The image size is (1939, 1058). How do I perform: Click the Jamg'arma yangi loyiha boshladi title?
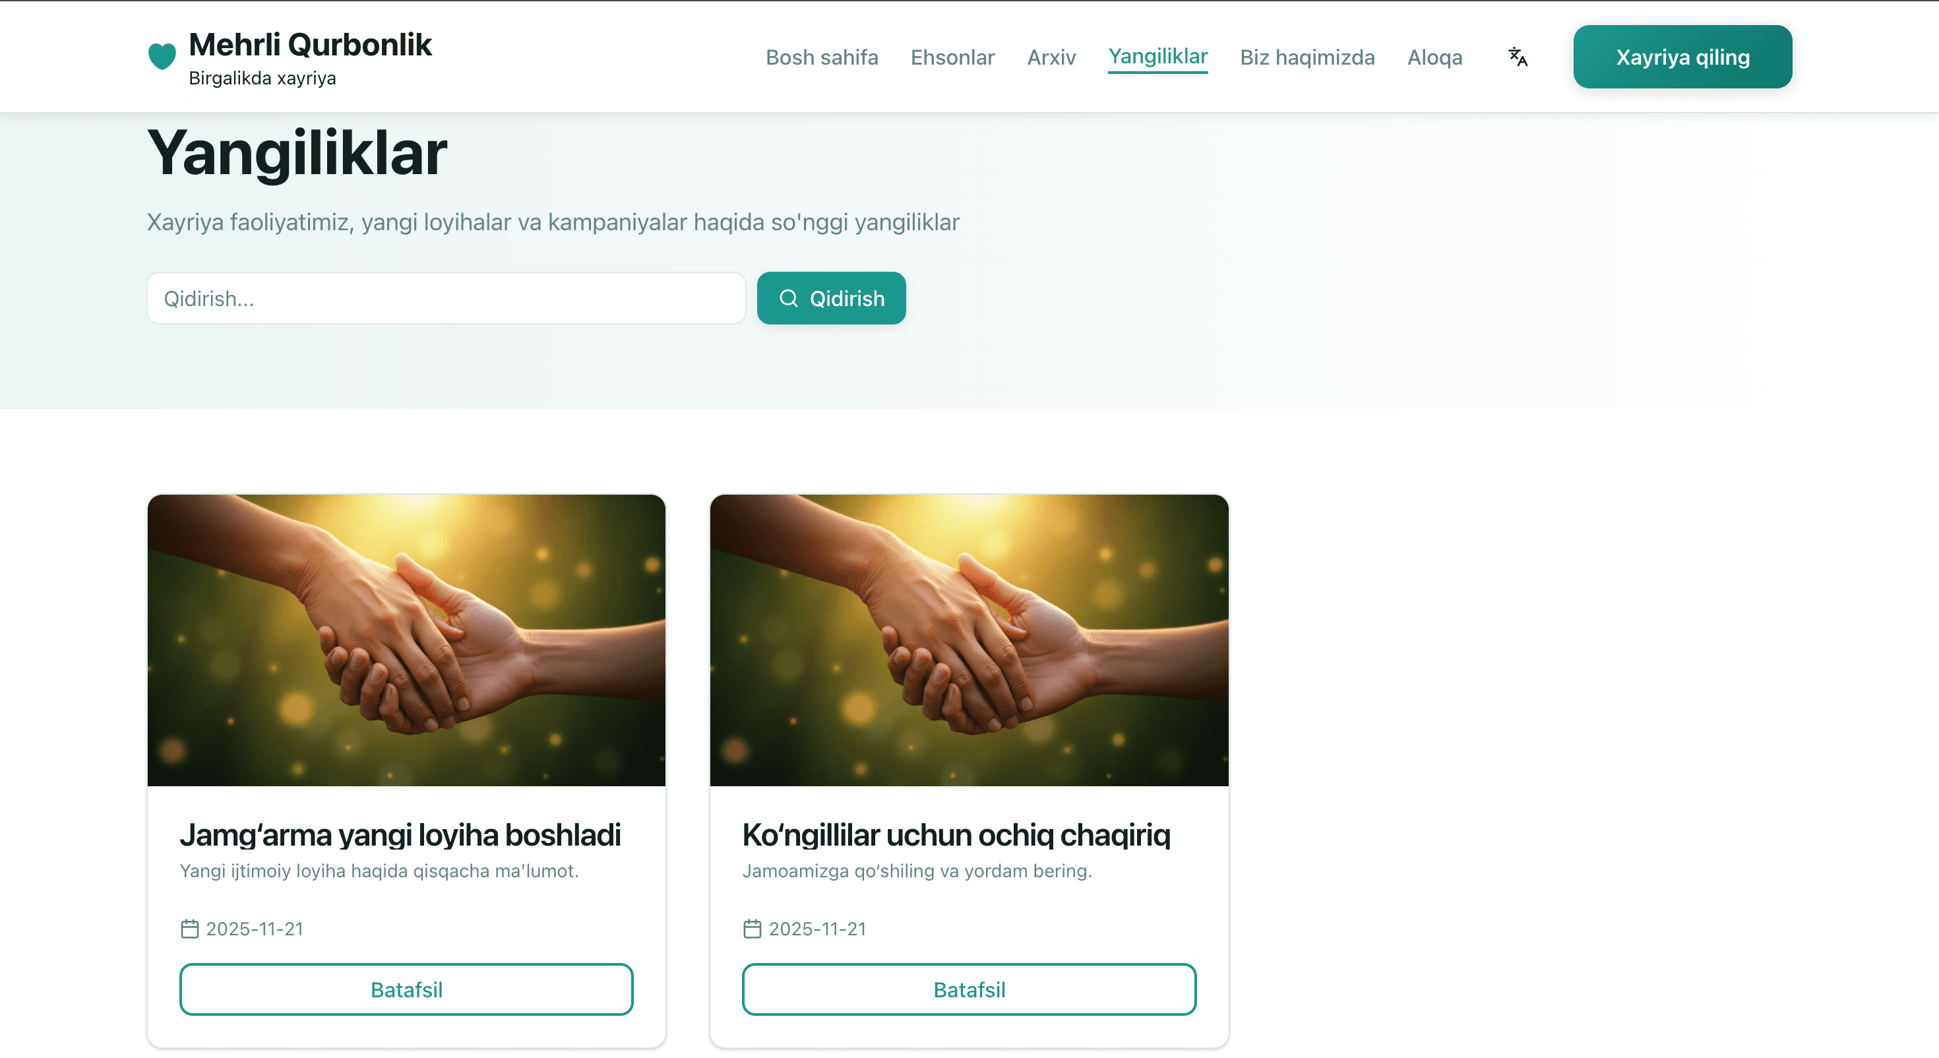pyautogui.click(x=400, y=834)
